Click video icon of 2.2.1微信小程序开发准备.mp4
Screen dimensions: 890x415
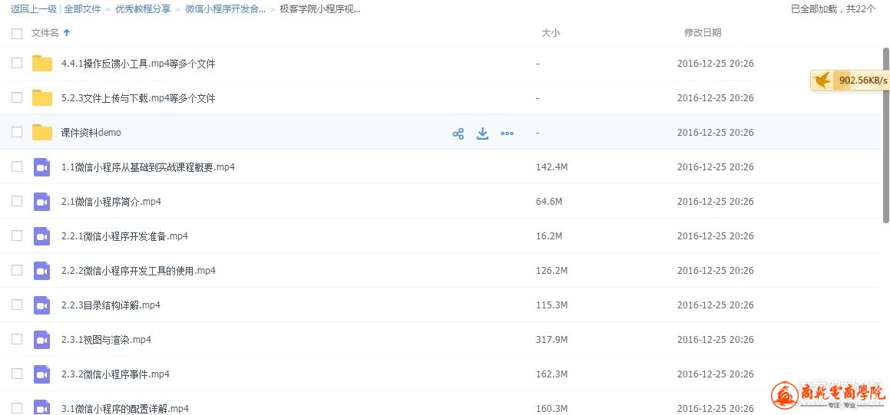tap(42, 236)
